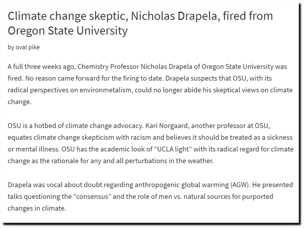Click the "by oval pike" byline
This screenshot has width=304, height=228.
(24, 47)
